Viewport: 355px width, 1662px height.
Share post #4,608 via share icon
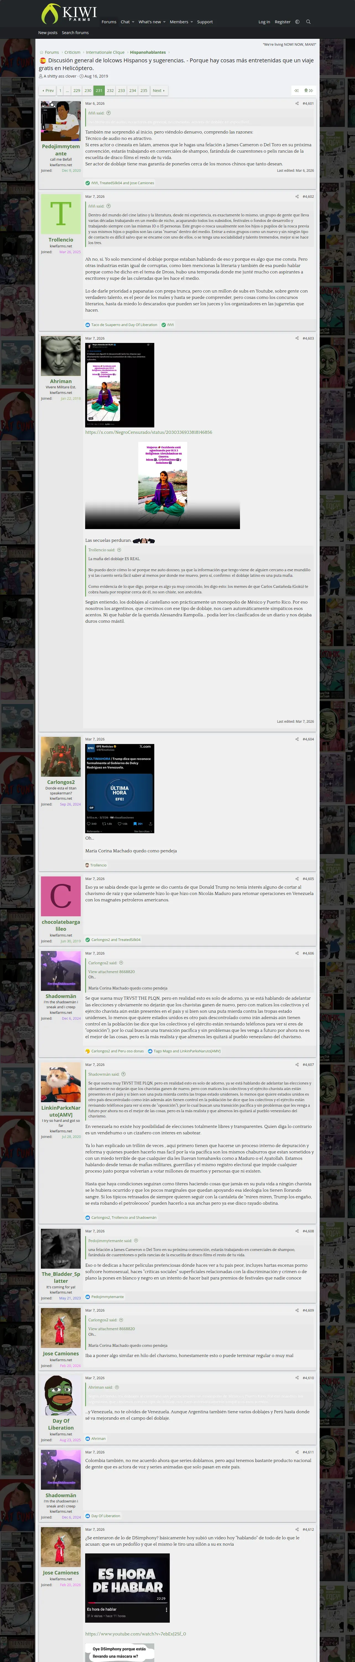[x=297, y=1231]
